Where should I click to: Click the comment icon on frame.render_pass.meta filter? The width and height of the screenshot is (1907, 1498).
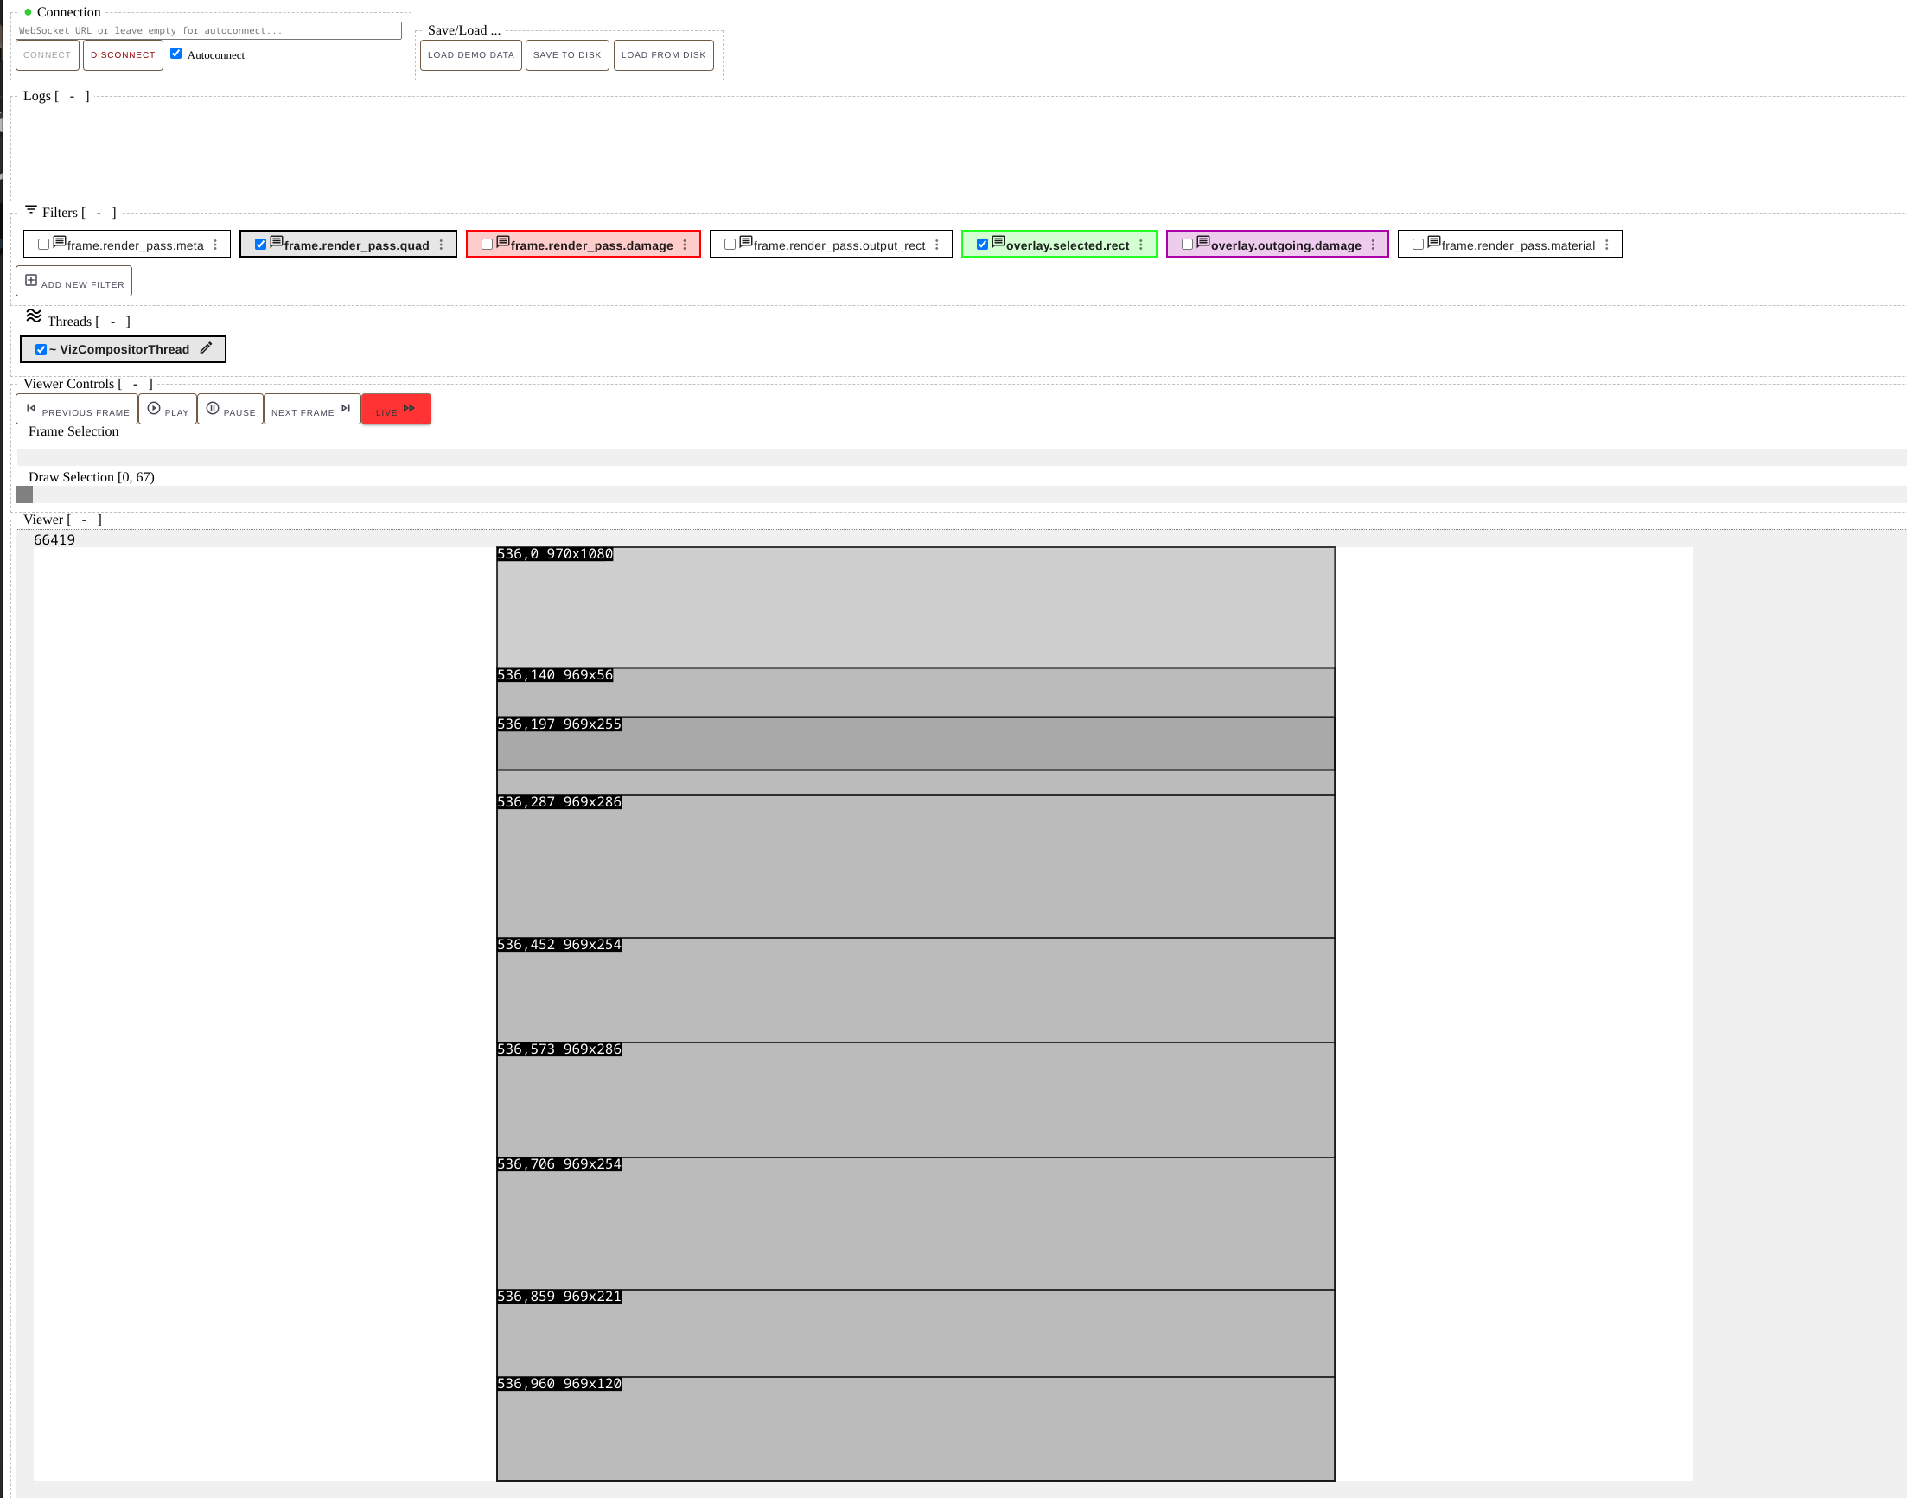[x=60, y=242]
